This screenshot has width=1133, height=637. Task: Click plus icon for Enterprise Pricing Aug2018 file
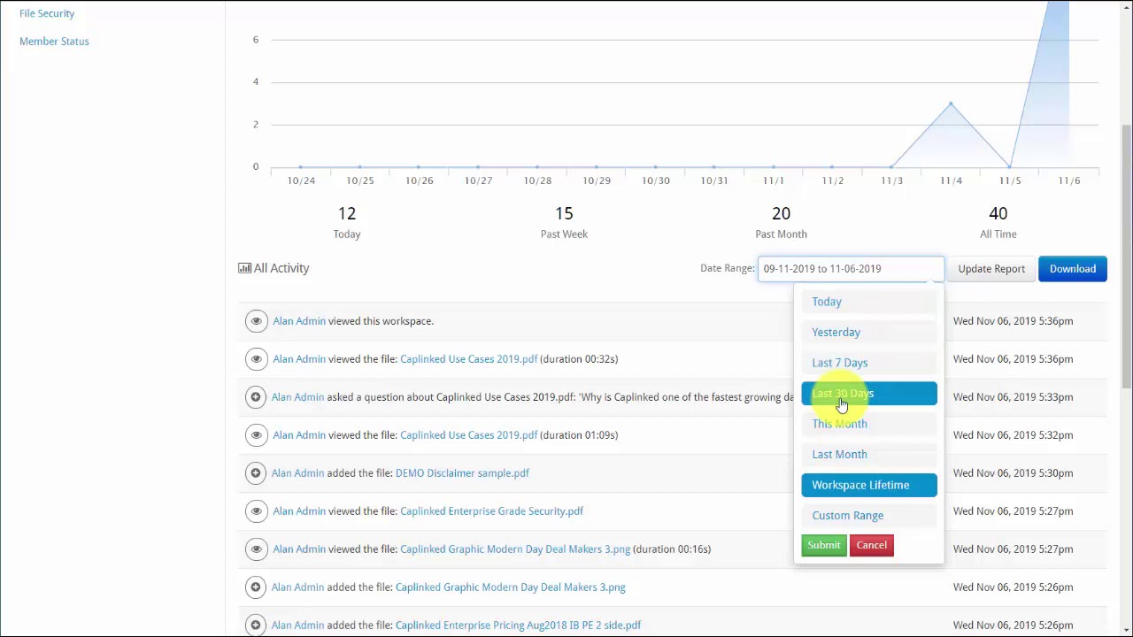click(255, 625)
